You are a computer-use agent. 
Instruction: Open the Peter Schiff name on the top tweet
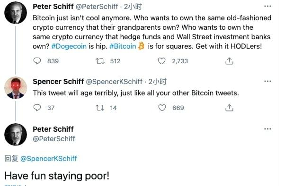pyautogui.click(x=53, y=7)
